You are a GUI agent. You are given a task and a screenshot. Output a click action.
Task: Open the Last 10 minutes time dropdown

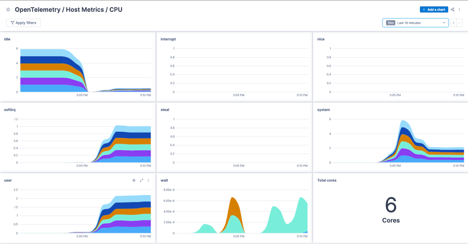[415, 23]
